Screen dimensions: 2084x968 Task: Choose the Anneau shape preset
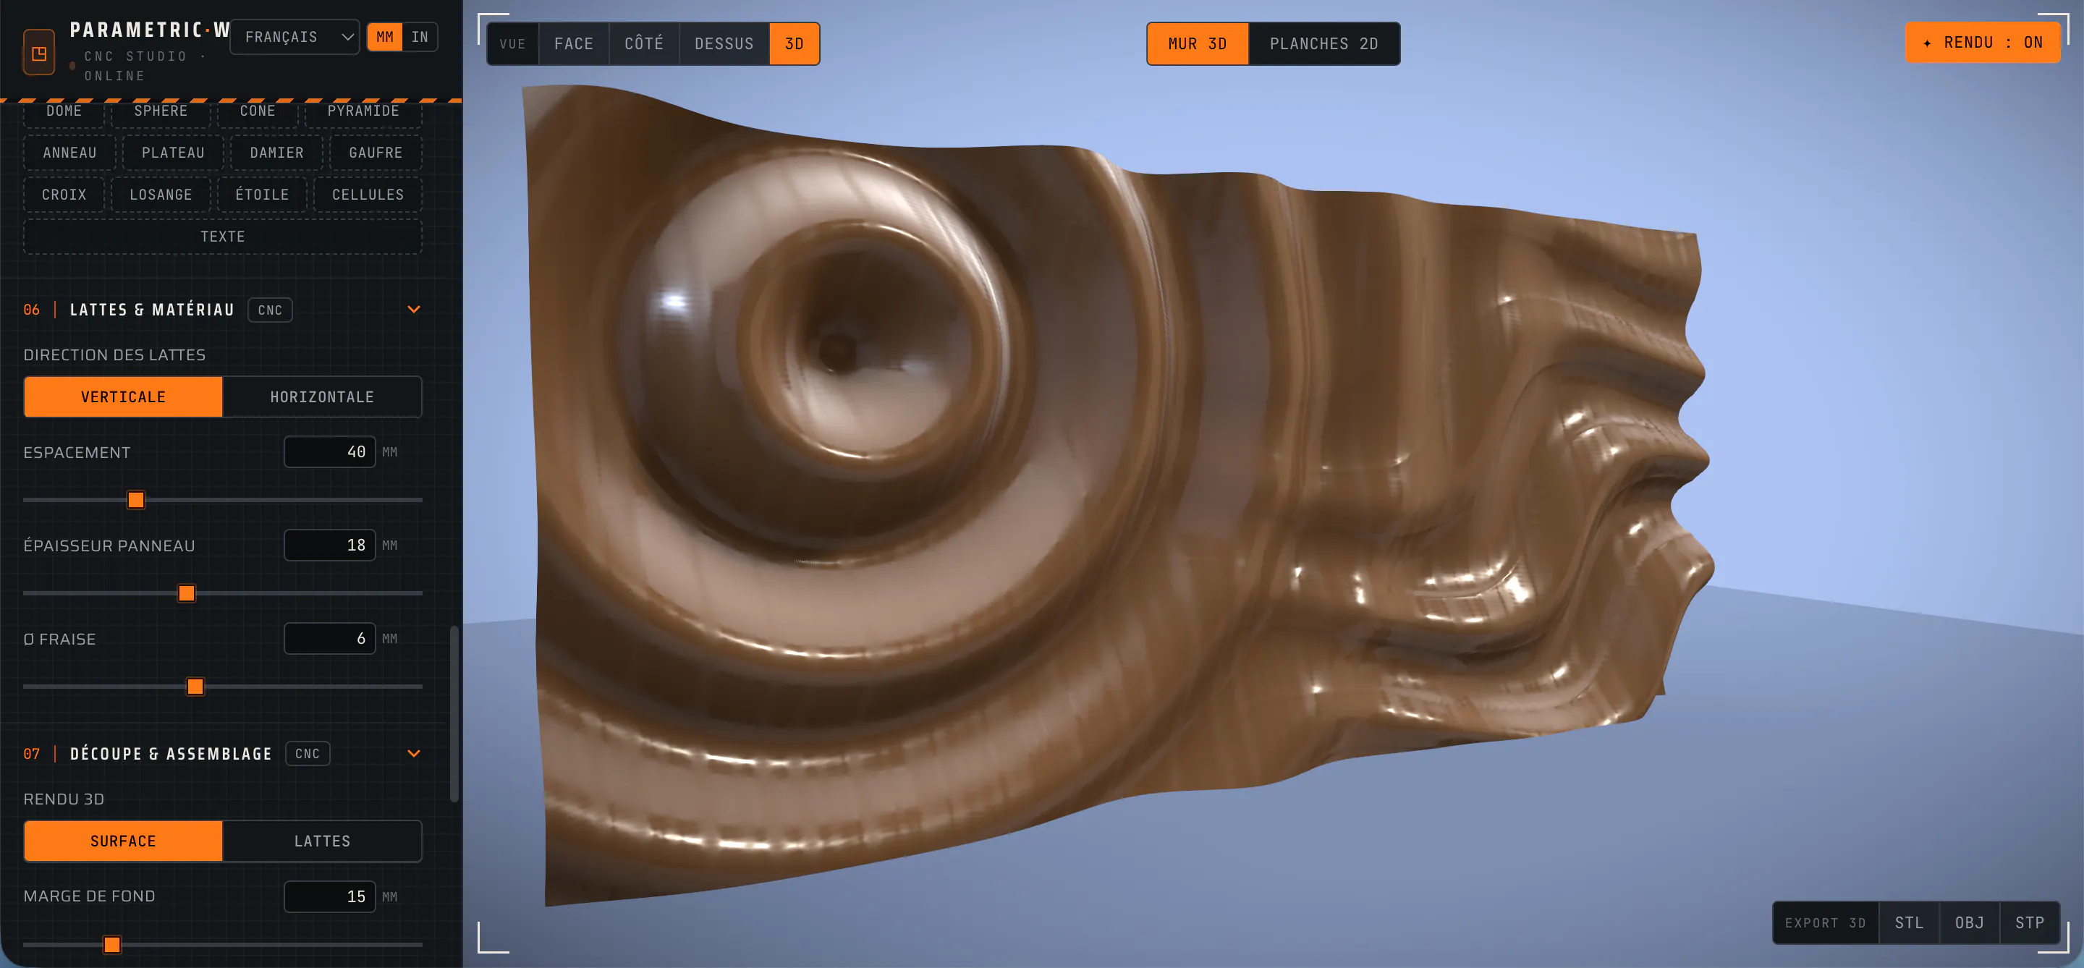[x=69, y=153]
